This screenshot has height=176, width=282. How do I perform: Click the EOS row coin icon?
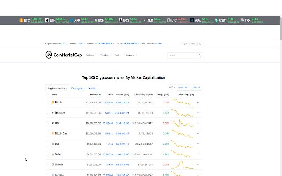[53, 144]
